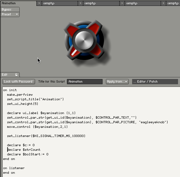Screen dimensions: 180x177
Task: Select the third empty script tab
Action: tap(143, 3)
